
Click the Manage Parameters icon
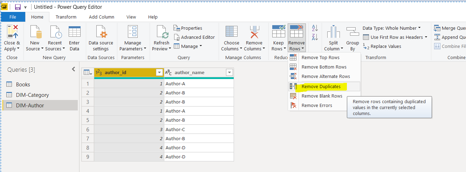[133, 32]
